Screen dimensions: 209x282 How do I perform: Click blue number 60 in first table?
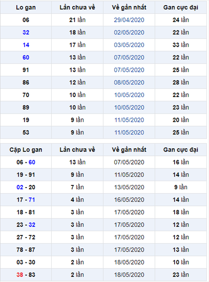pyautogui.click(x=26, y=57)
